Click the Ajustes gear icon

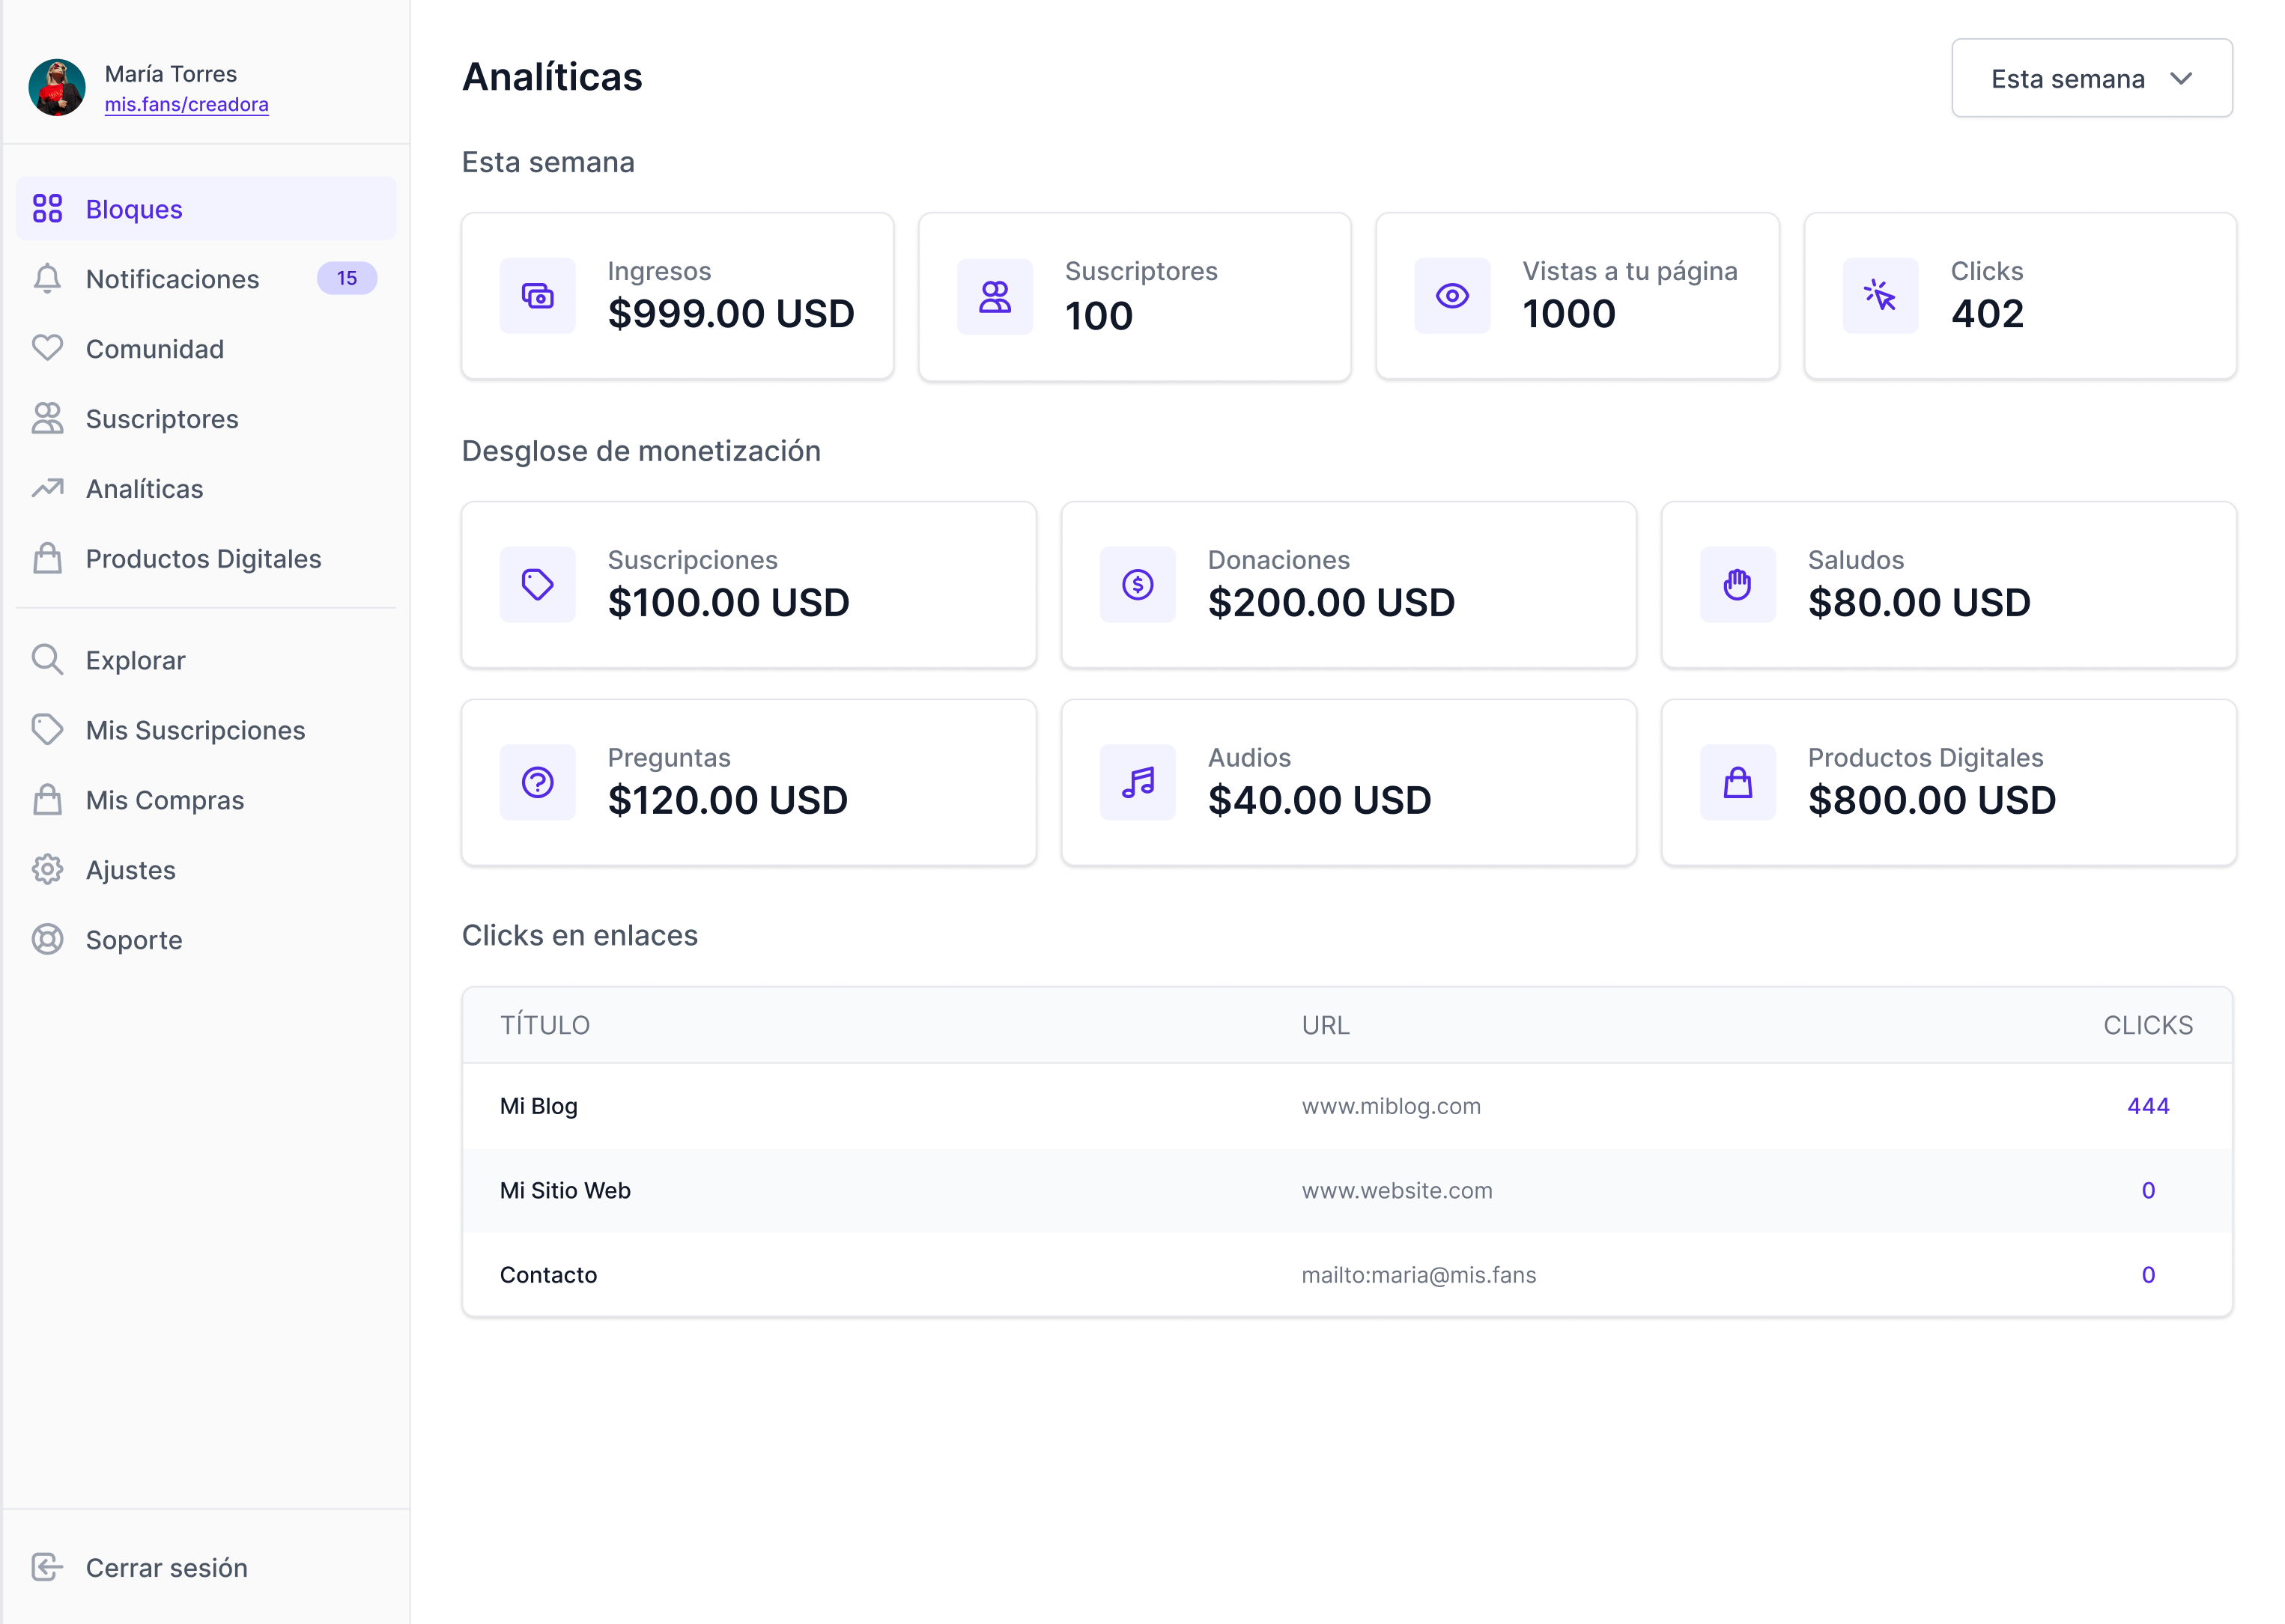tap(47, 870)
